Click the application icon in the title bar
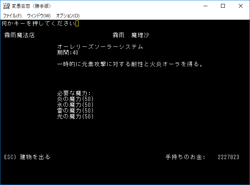This screenshot has width=250, height=185. pos(6,6)
